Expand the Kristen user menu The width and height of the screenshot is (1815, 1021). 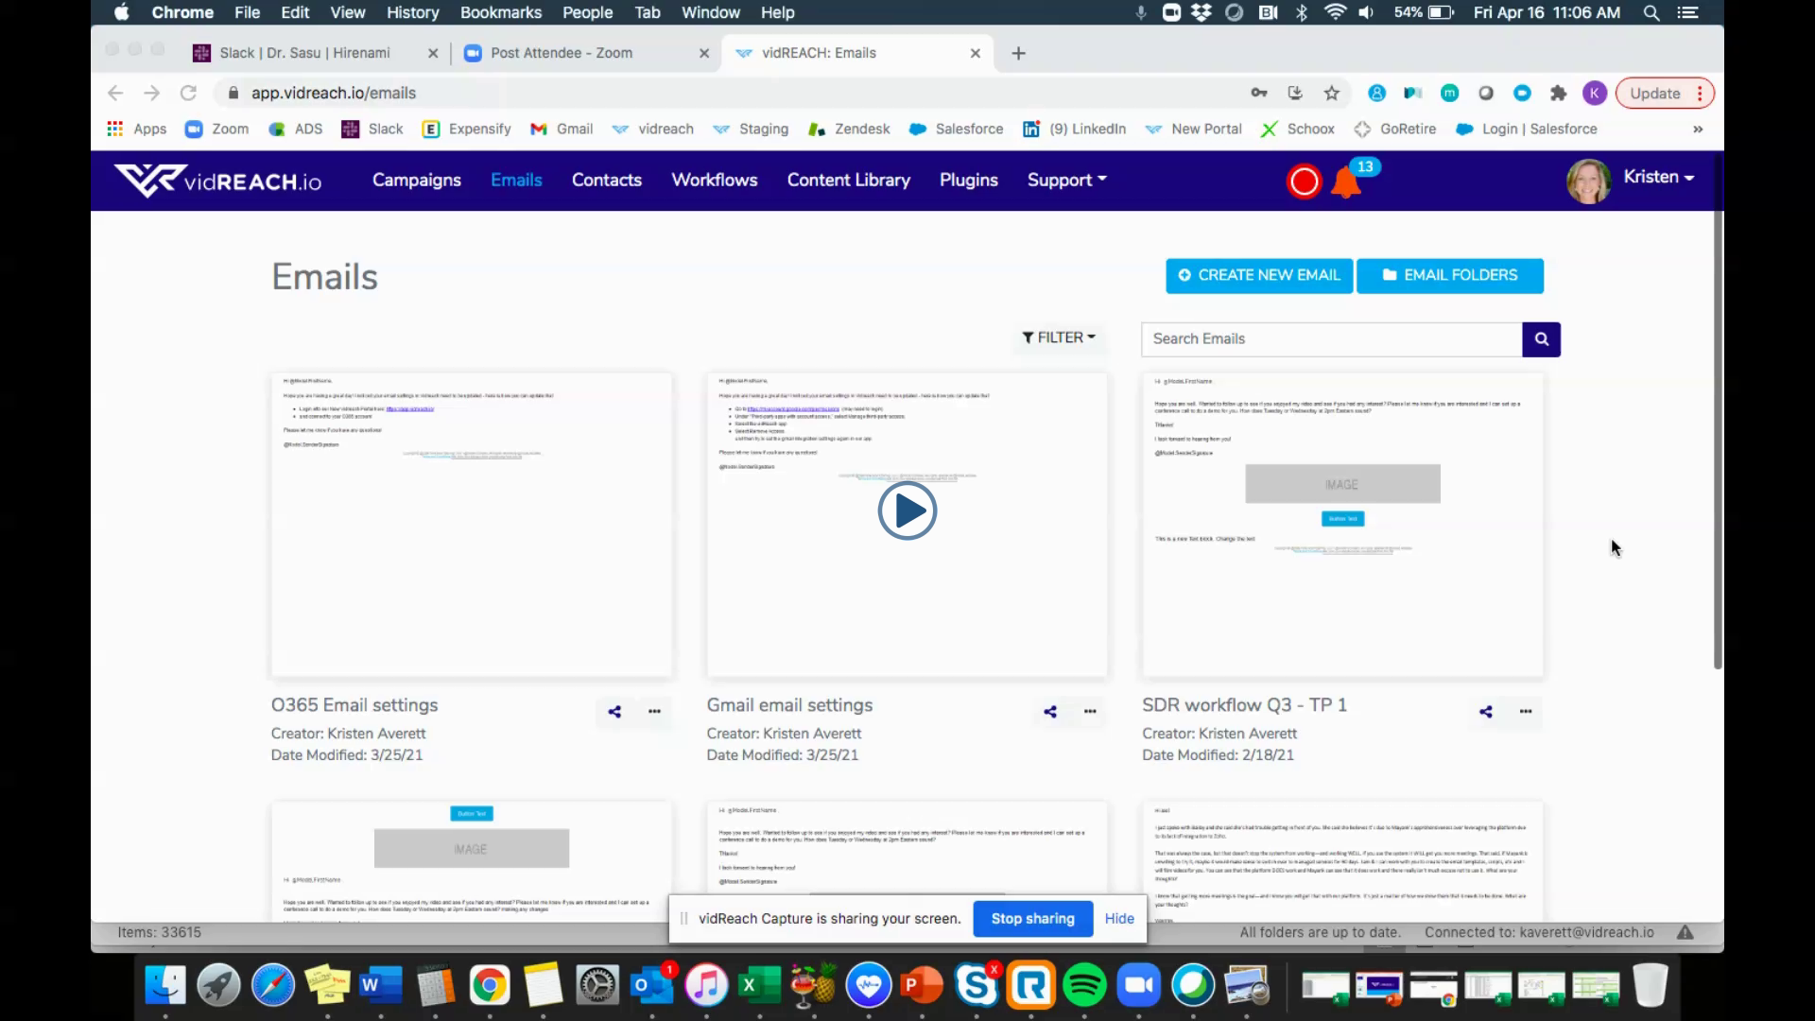click(1657, 178)
